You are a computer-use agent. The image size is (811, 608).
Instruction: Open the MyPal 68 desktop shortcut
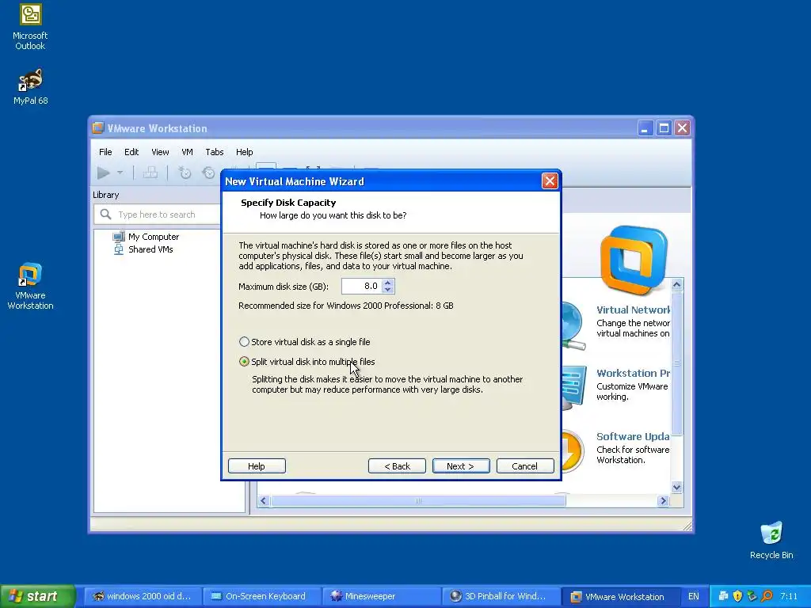point(30,86)
